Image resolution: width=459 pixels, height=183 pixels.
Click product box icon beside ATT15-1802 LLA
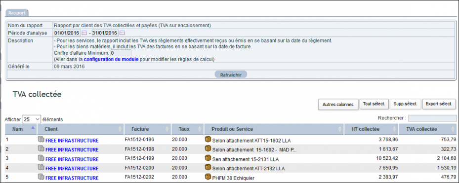208,140
